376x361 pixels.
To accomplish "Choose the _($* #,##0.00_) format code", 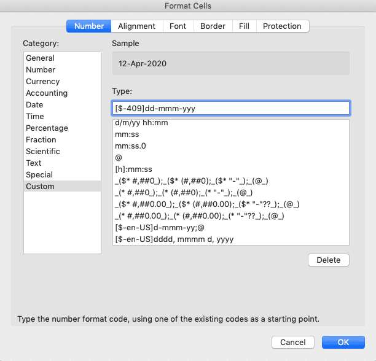I will tap(231, 204).
